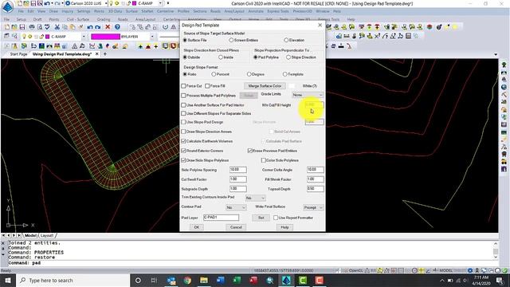The height and width of the screenshot is (287, 510).
Task: Click the x-squared icon in right toolbar
Action: 377,36
